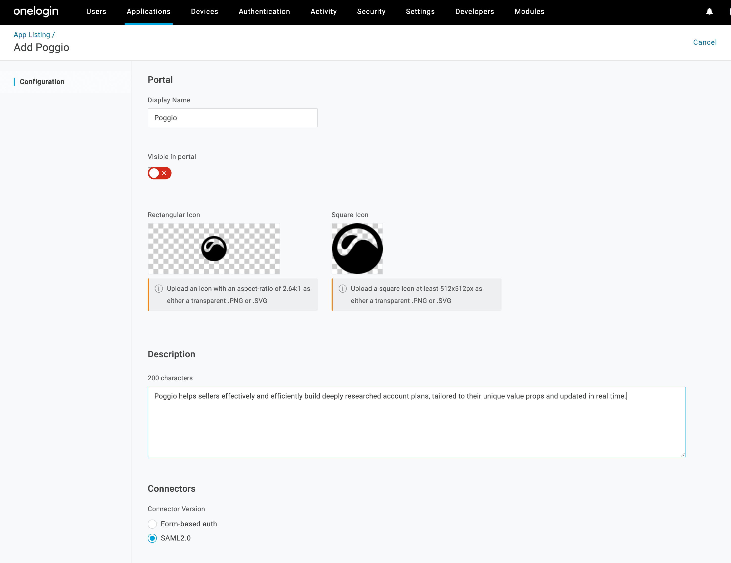
Task: Open the Security section
Action: click(371, 11)
